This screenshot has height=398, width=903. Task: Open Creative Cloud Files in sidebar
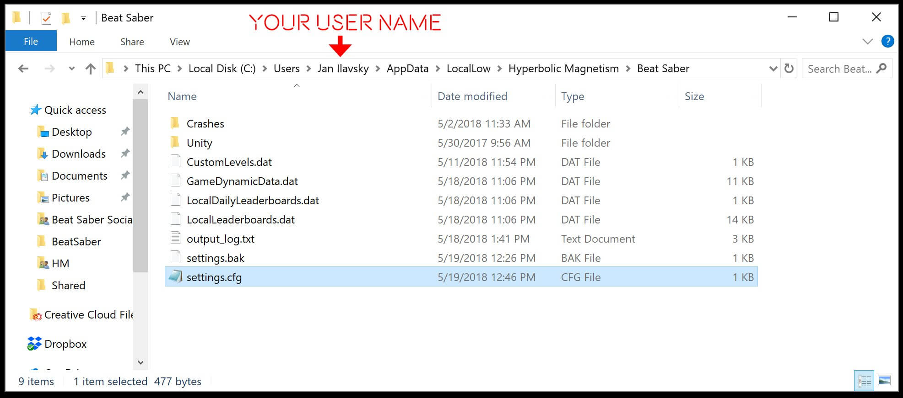(88, 315)
